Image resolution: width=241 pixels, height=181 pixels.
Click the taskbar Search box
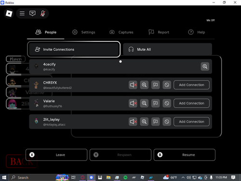(39, 178)
